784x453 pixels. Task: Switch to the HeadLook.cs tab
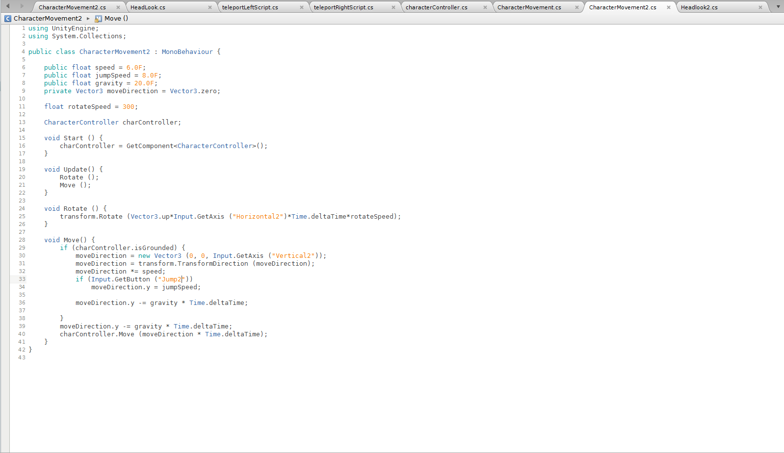click(x=148, y=7)
